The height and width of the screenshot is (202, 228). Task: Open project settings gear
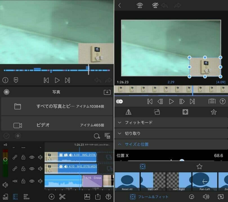click(108, 197)
